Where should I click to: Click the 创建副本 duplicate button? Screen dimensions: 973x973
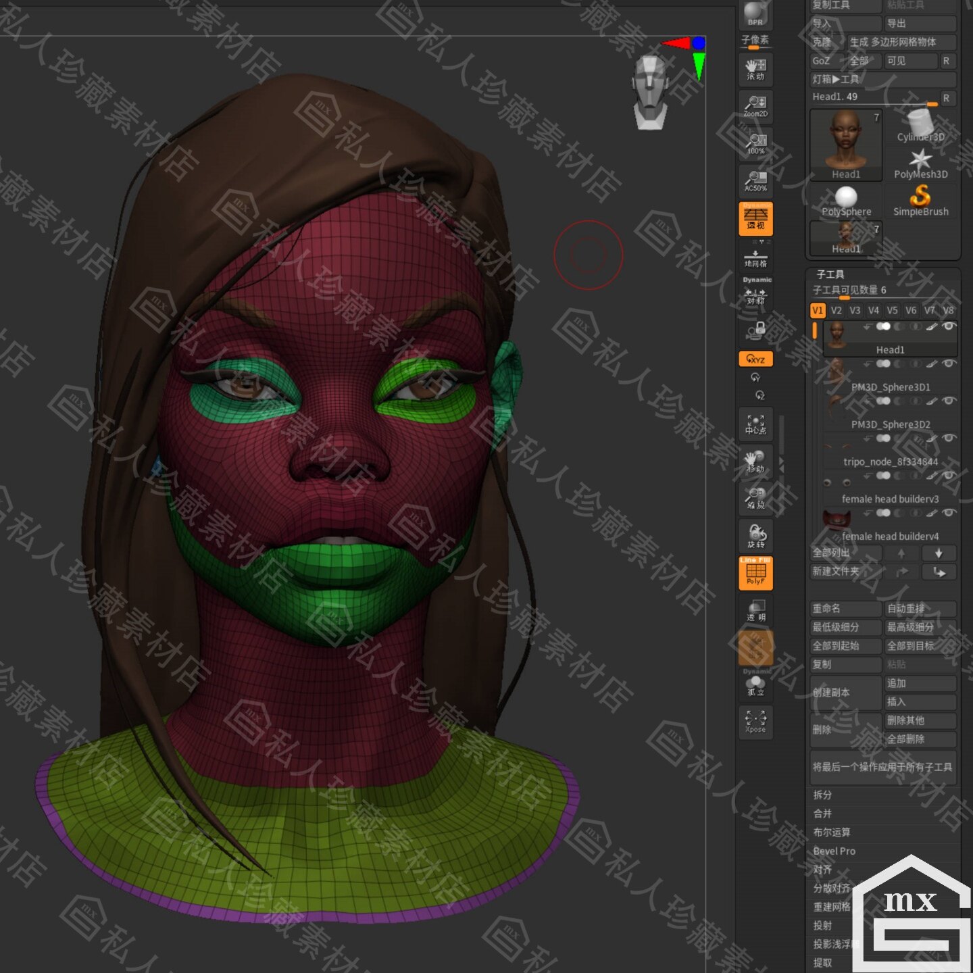[x=846, y=693]
